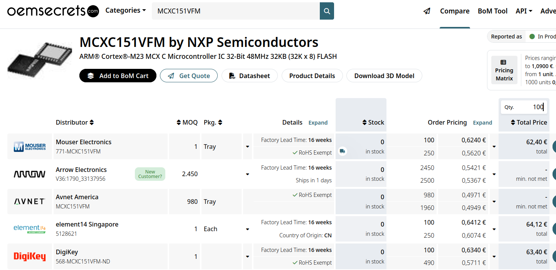Click element14 total price 64,12 €
Viewport: 556px width, 270px height.
point(537,224)
